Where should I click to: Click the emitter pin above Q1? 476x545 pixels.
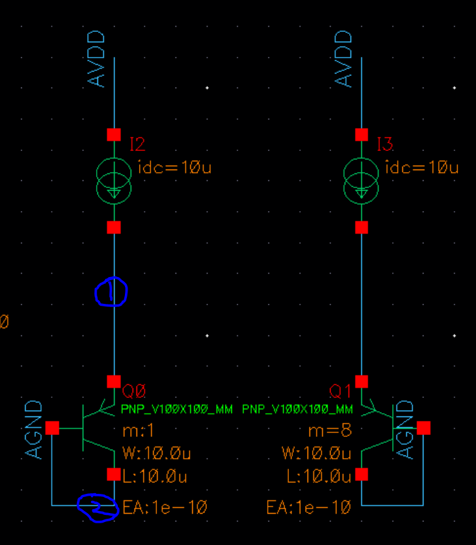(361, 381)
